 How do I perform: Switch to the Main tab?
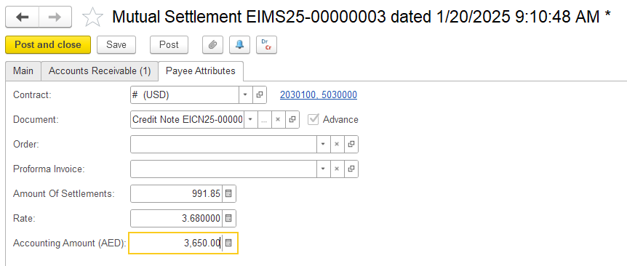(x=23, y=71)
